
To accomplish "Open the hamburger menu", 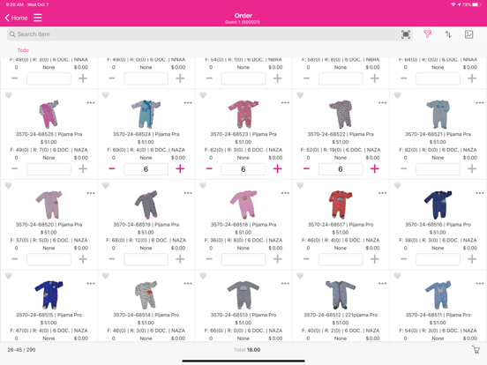I will 38,18.
